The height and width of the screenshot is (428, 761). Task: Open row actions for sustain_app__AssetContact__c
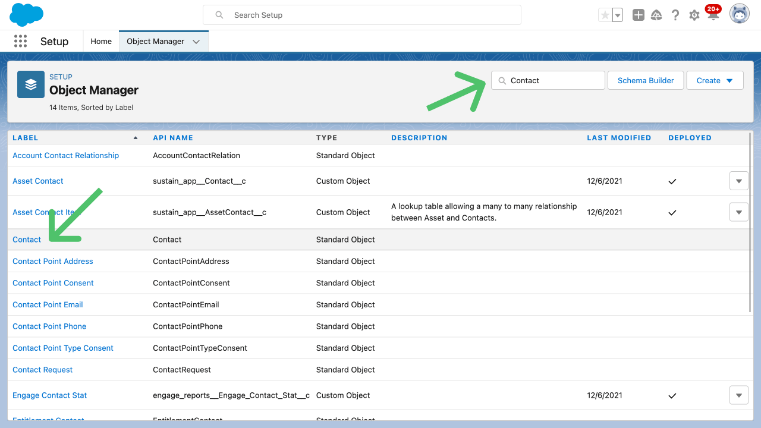(x=739, y=212)
